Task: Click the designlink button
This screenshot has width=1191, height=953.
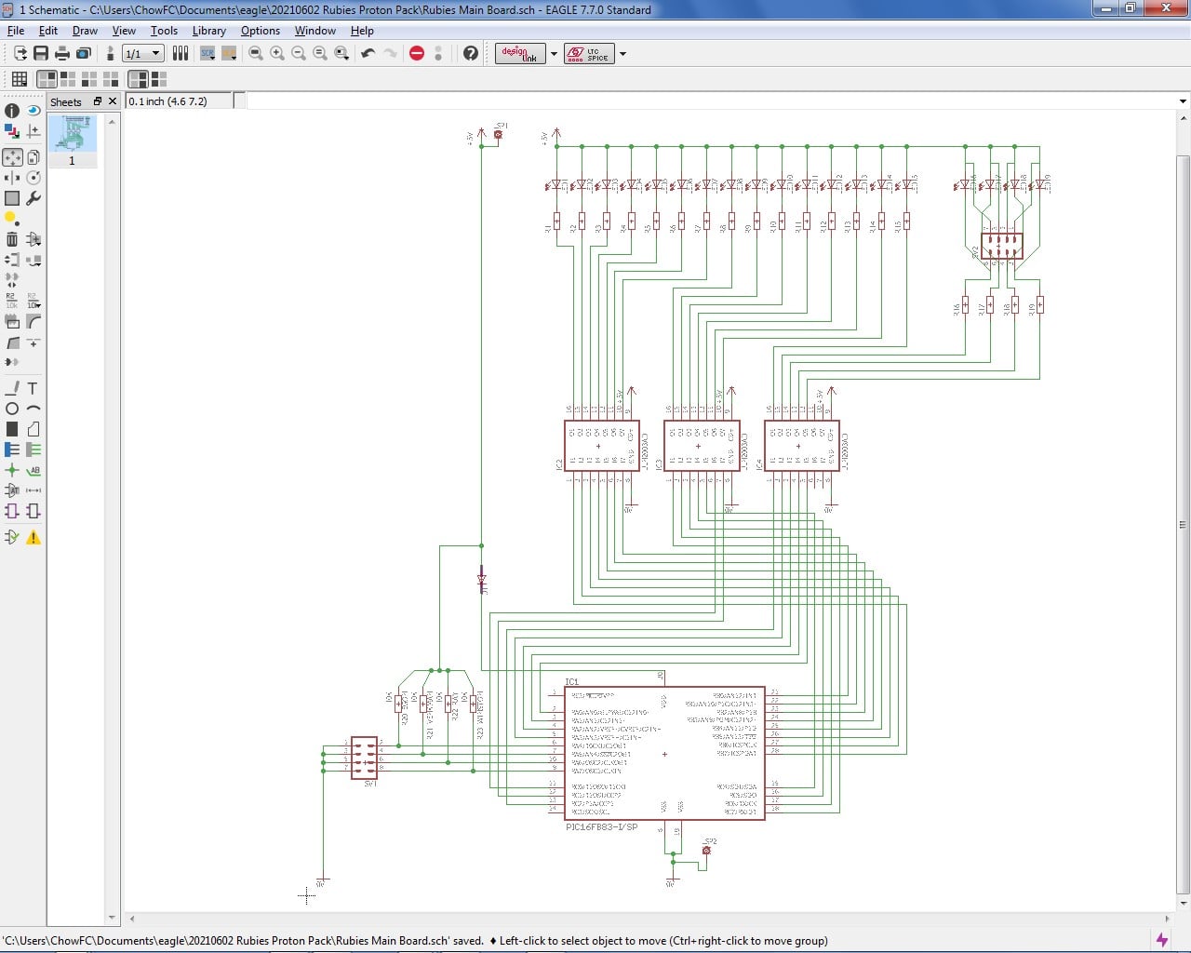Action: coord(519,53)
